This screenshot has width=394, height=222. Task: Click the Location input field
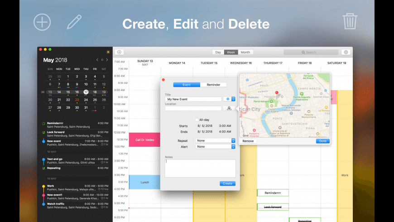tap(193, 108)
